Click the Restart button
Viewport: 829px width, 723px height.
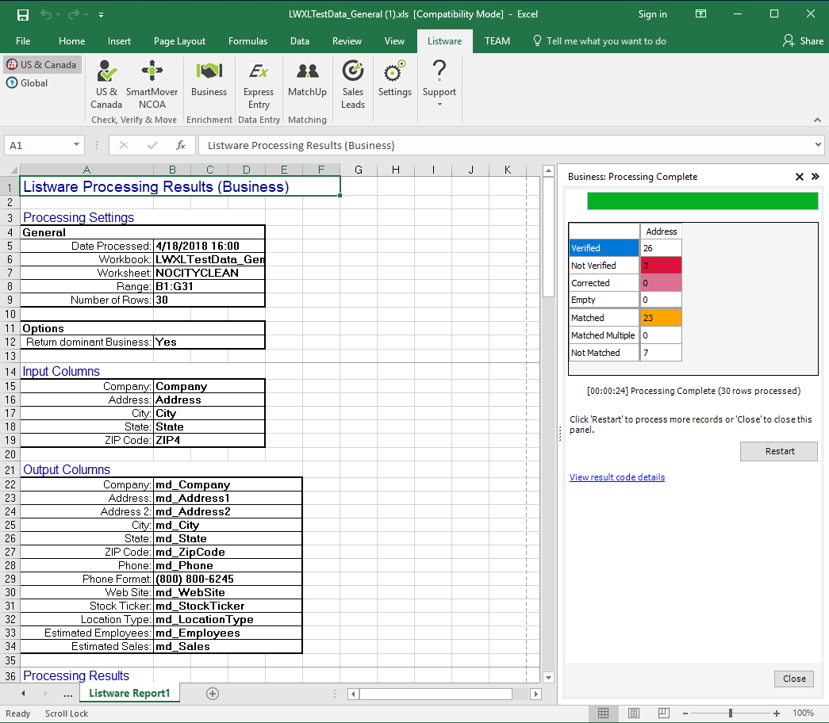tap(779, 451)
